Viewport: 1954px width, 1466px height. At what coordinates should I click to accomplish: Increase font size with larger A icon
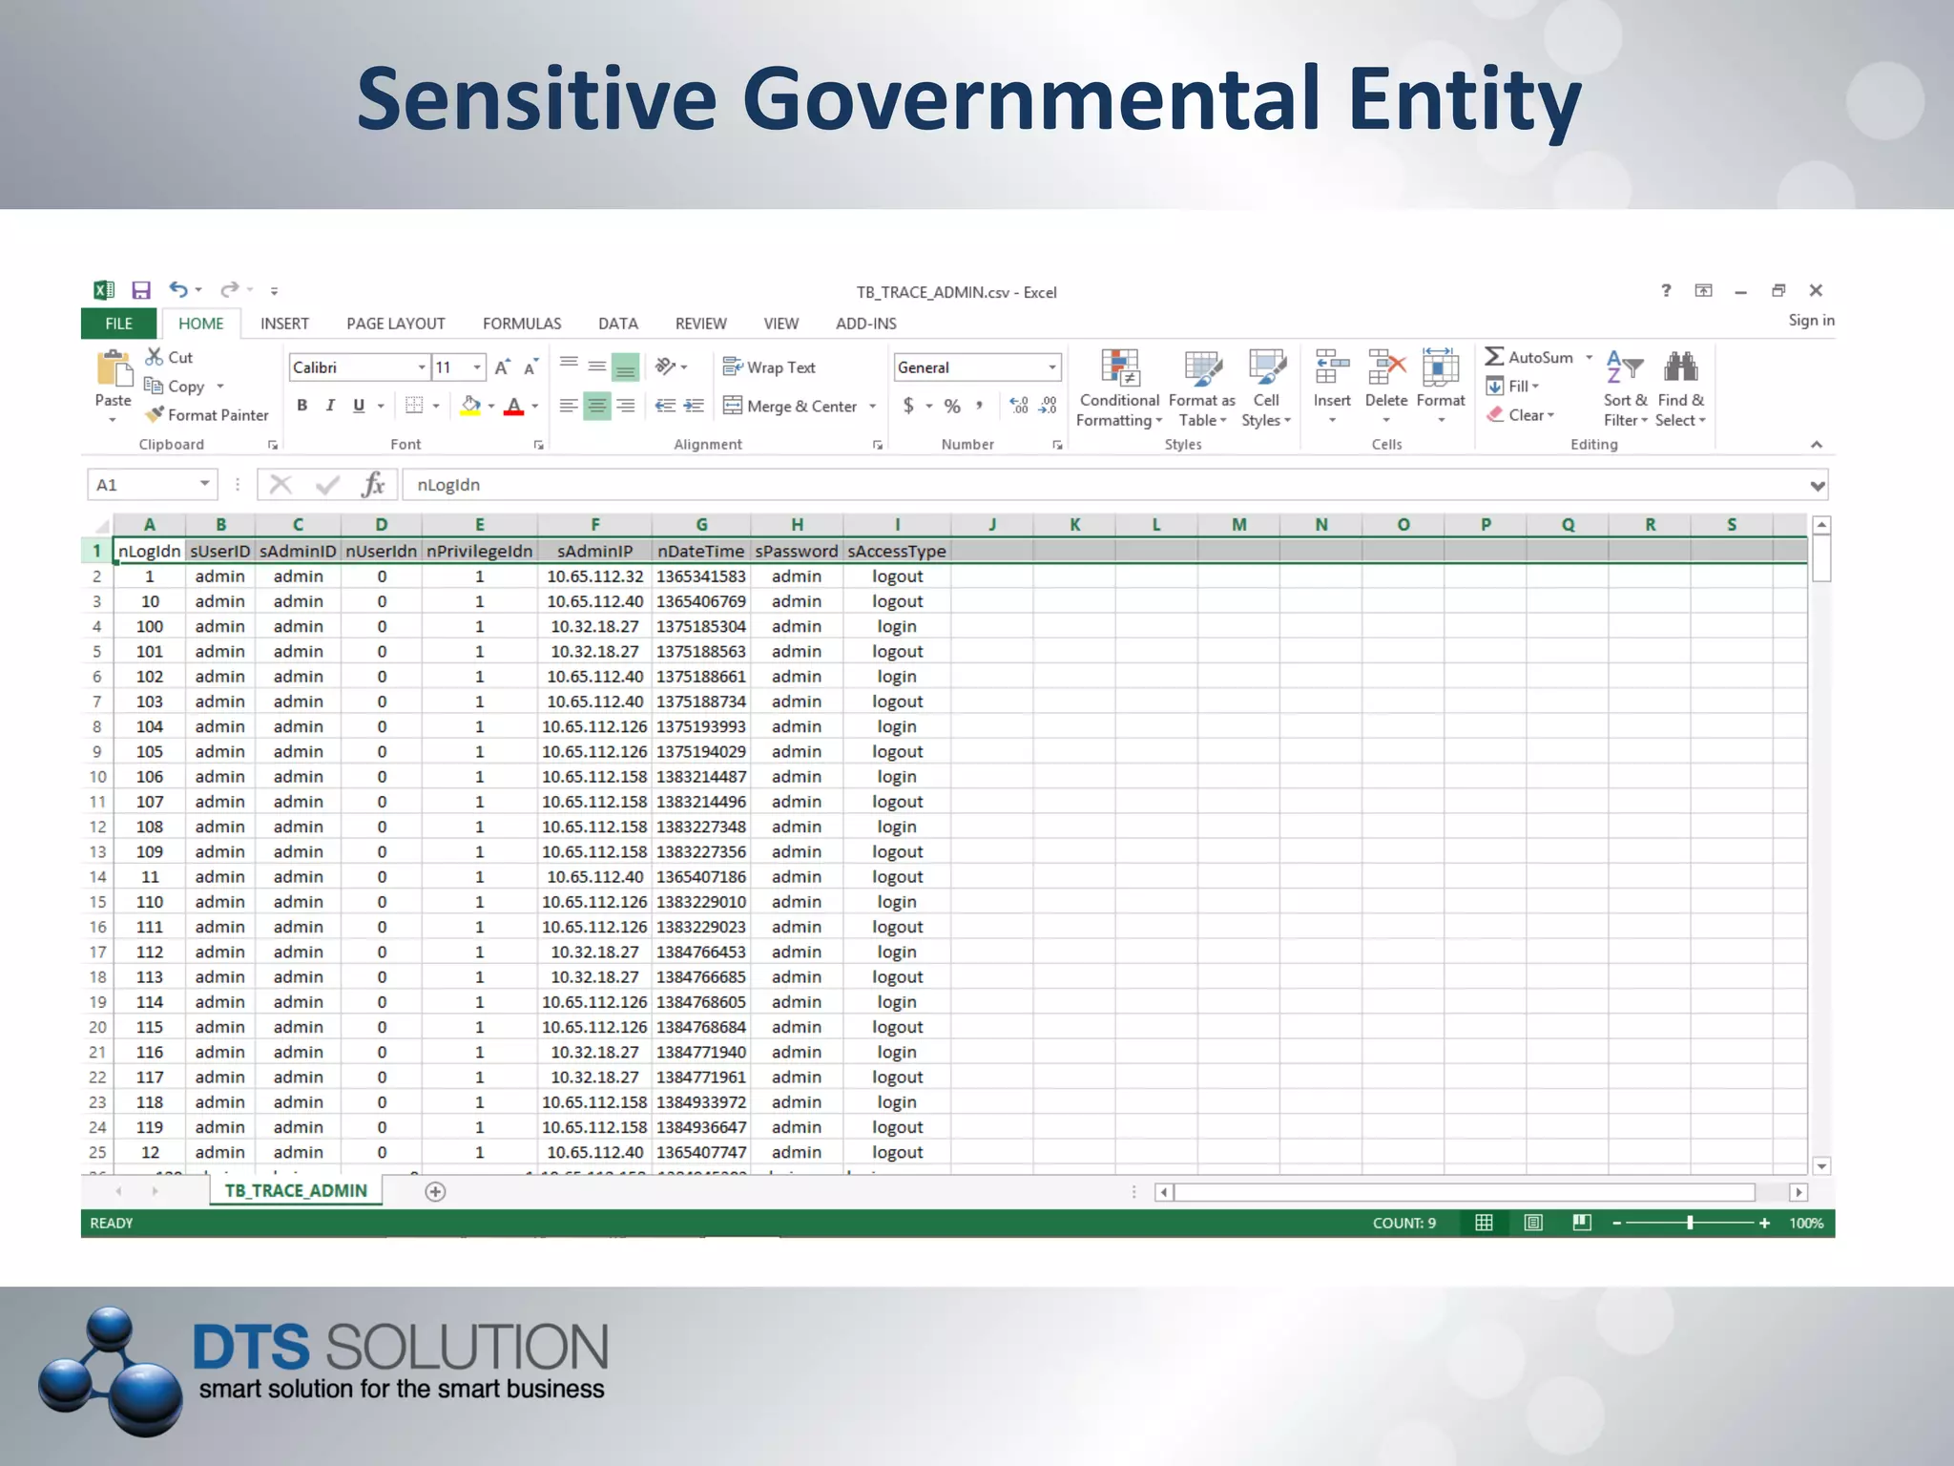click(x=503, y=367)
